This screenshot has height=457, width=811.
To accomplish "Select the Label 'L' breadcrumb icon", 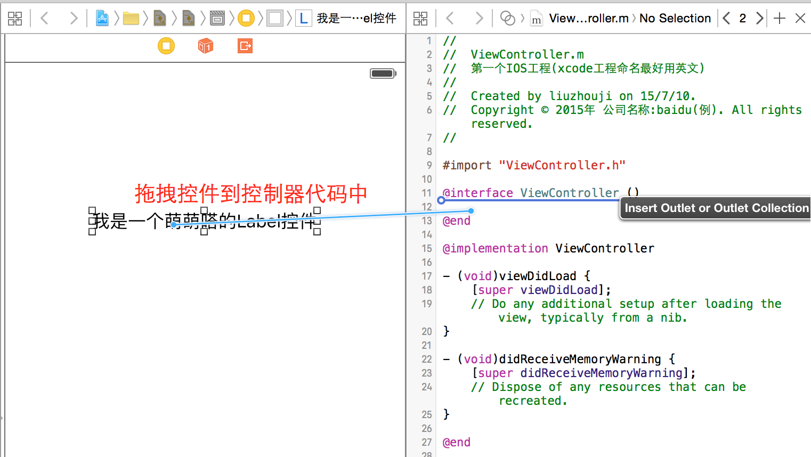I will tap(303, 19).
